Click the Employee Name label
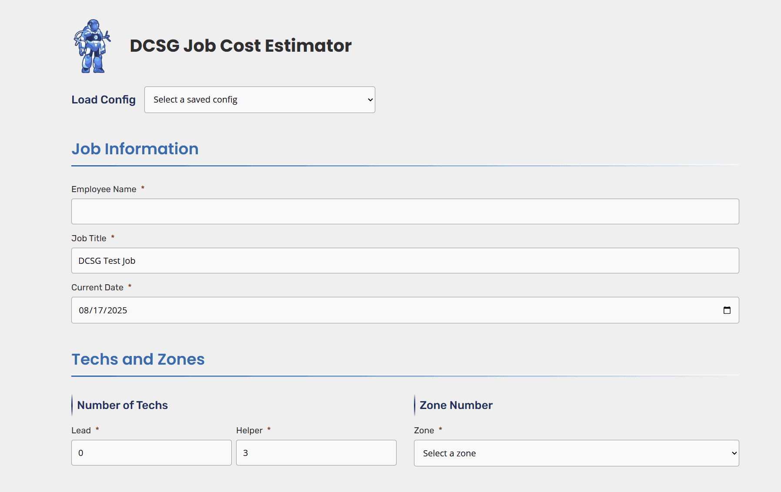 click(x=104, y=189)
